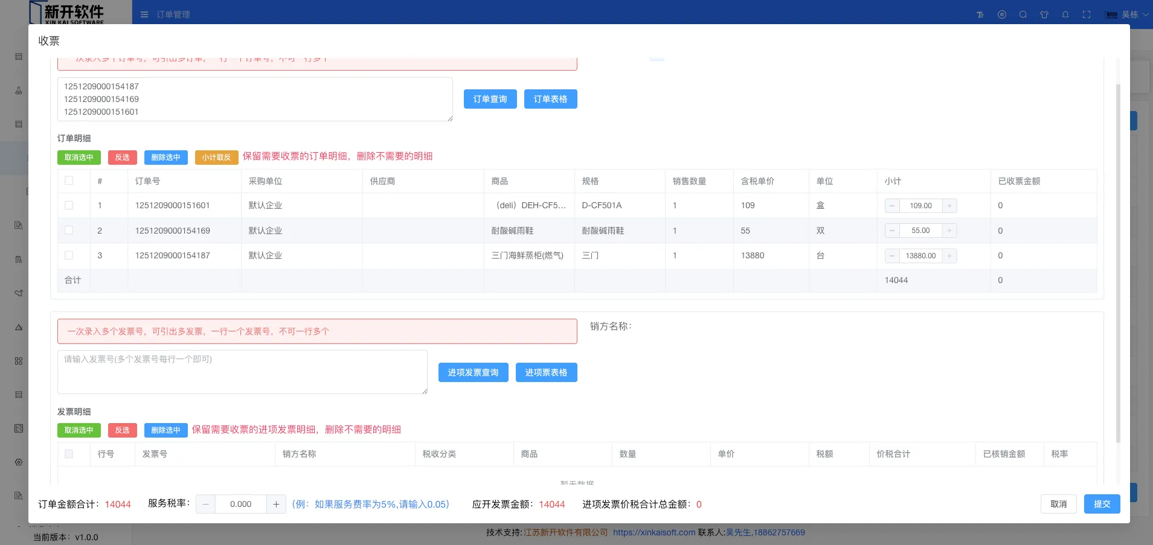Click the 小计取反 orange button
Image resolution: width=1153 pixels, height=545 pixels.
[x=216, y=158]
